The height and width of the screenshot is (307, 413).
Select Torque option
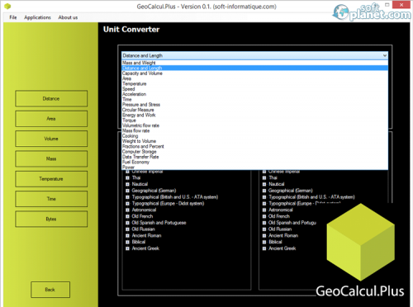coord(254,120)
